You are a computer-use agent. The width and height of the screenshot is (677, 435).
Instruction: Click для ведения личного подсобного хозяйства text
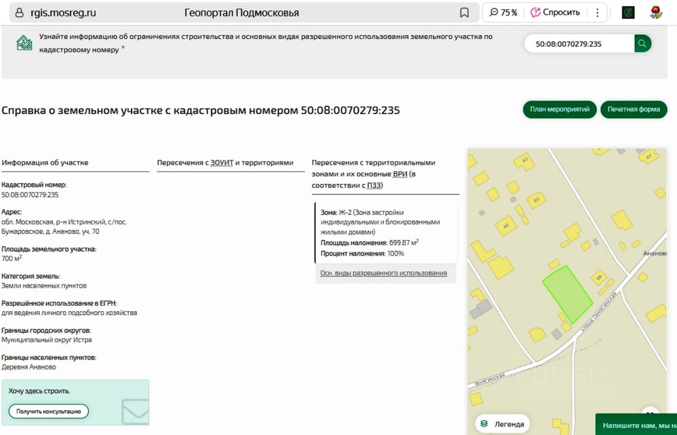[x=69, y=313]
